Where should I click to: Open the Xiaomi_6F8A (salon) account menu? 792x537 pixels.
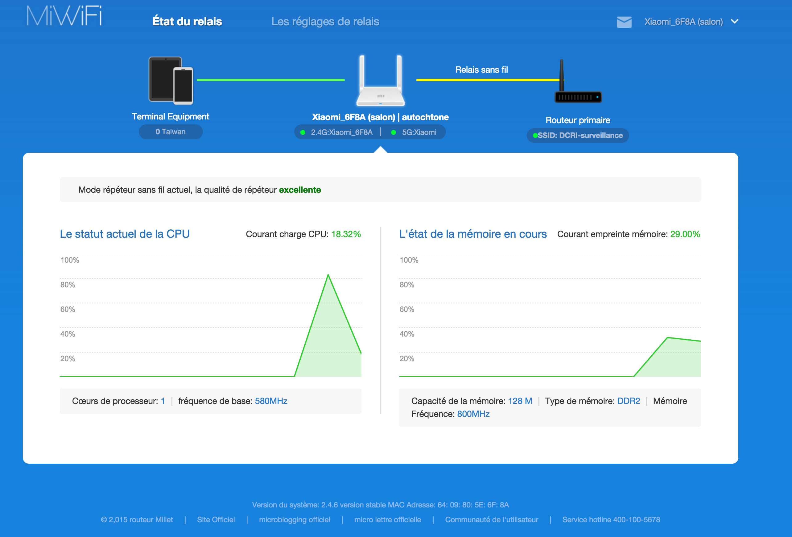683,22
